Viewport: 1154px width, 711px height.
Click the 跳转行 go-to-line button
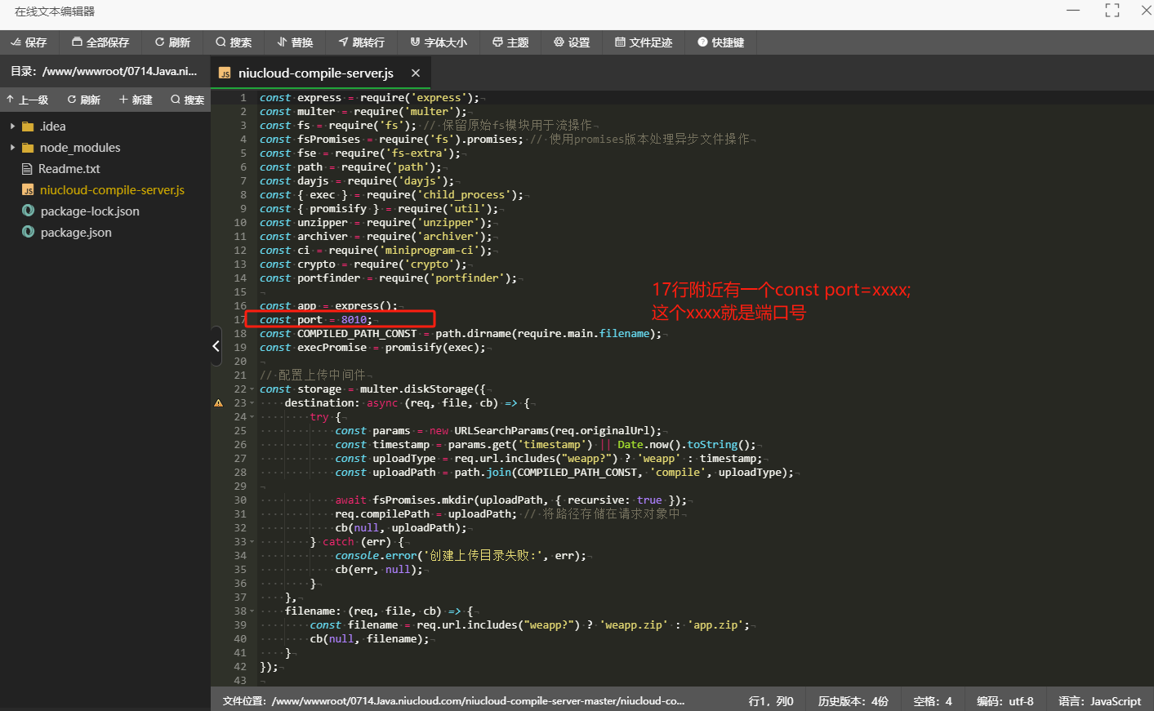click(x=361, y=42)
